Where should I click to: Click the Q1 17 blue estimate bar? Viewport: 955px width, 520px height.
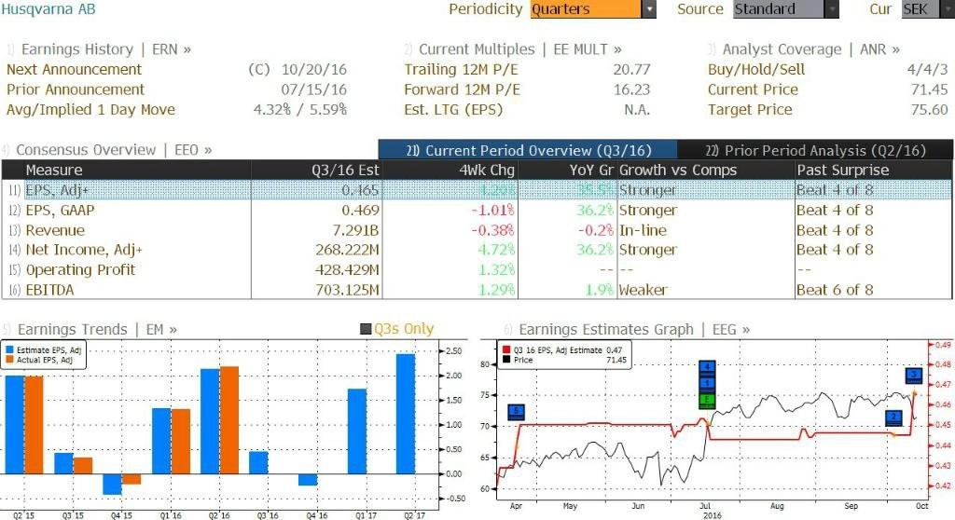point(357,431)
